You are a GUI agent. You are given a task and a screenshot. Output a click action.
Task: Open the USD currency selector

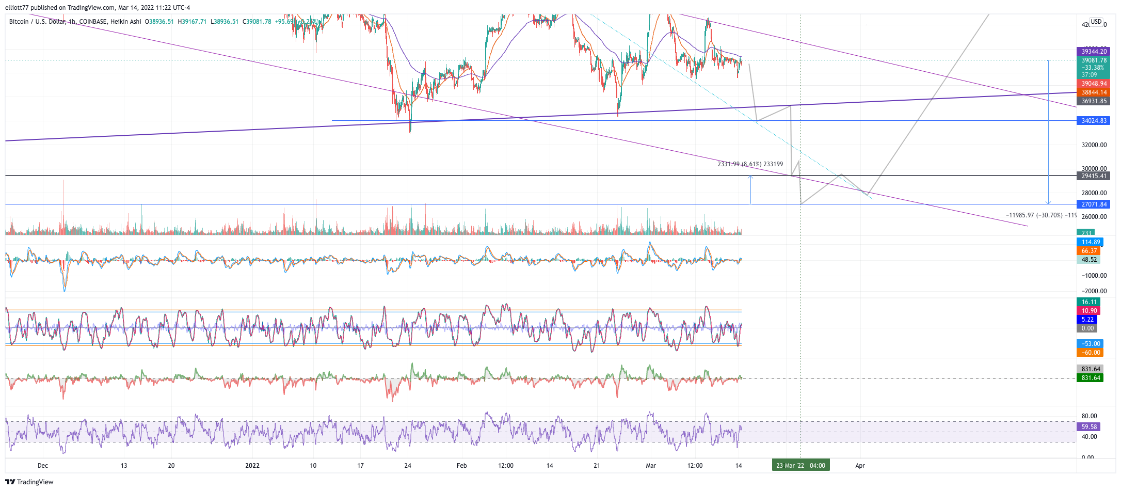[x=1096, y=22]
